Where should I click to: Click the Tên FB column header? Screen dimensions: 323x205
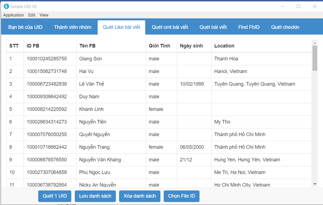click(111, 46)
